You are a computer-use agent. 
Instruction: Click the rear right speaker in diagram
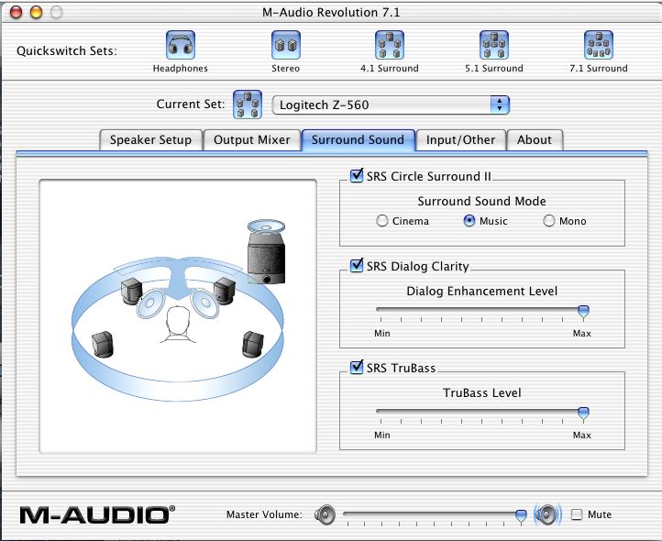(x=253, y=344)
